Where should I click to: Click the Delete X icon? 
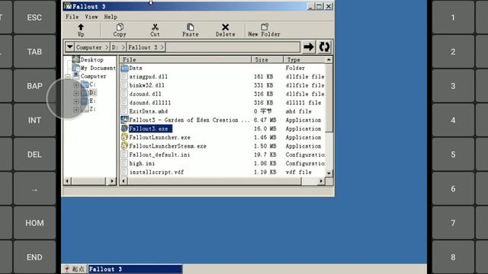pyautogui.click(x=226, y=27)
